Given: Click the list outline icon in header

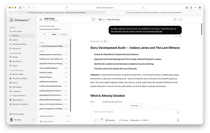Looking at the screenshot, I should tap(93, 19).
